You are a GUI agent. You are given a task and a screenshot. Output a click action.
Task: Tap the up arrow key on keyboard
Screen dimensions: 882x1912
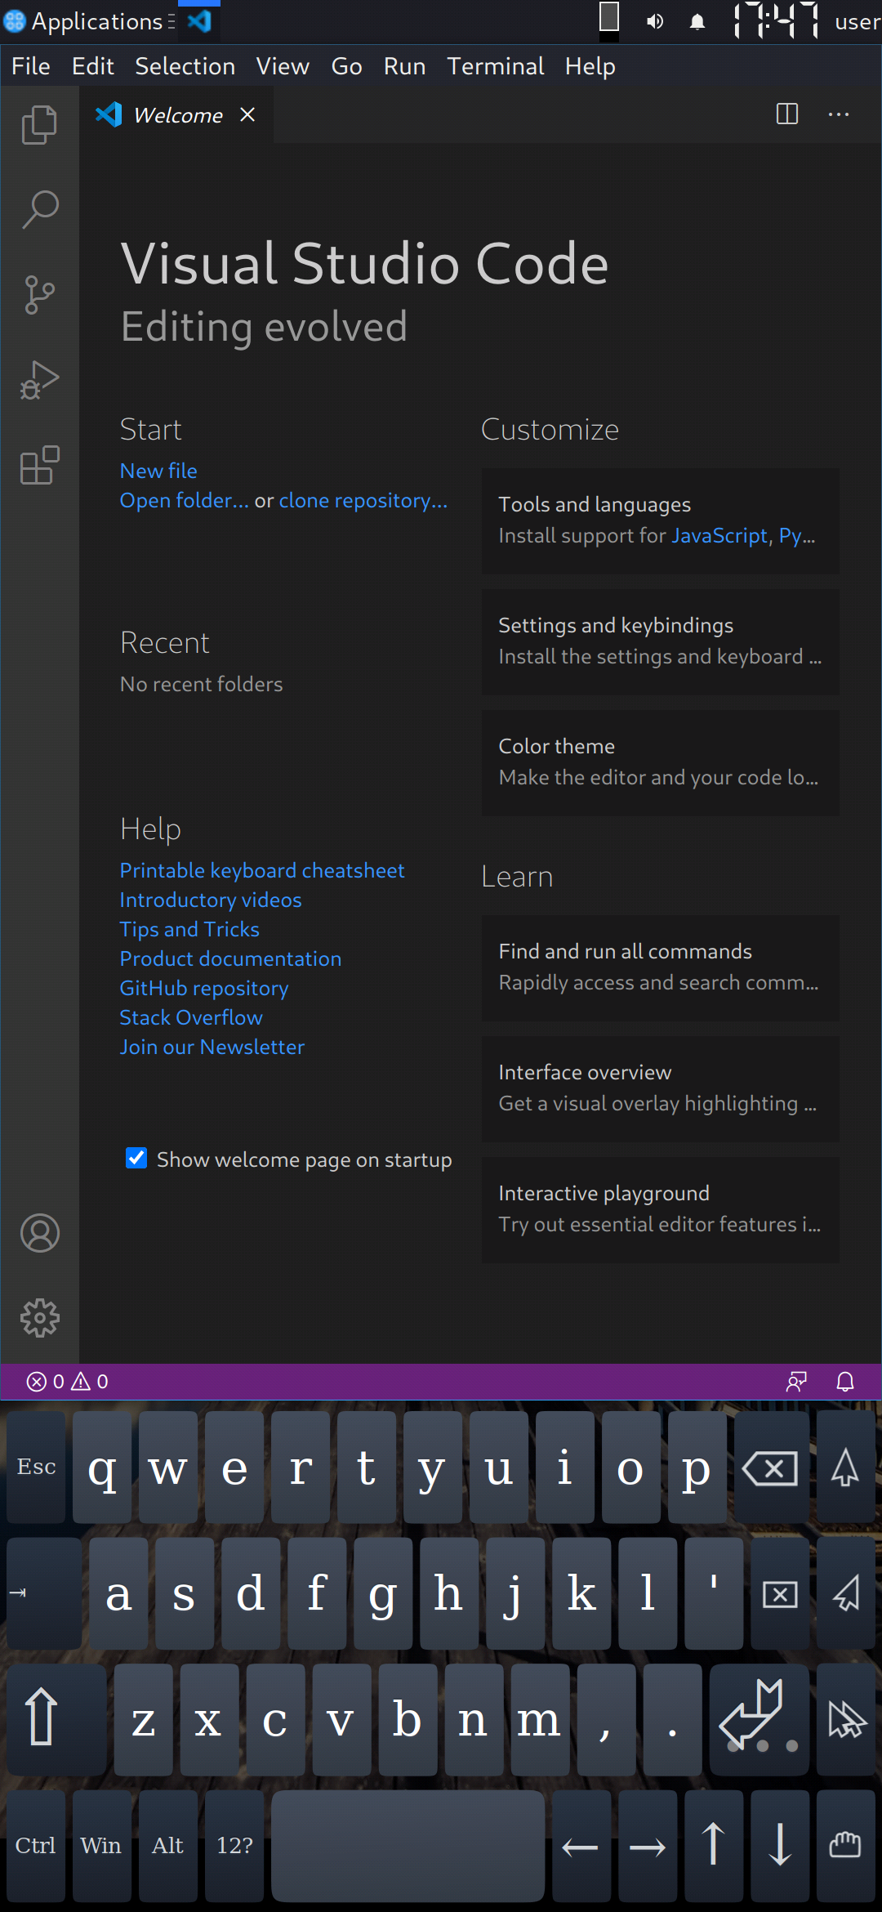(713, 1846)
